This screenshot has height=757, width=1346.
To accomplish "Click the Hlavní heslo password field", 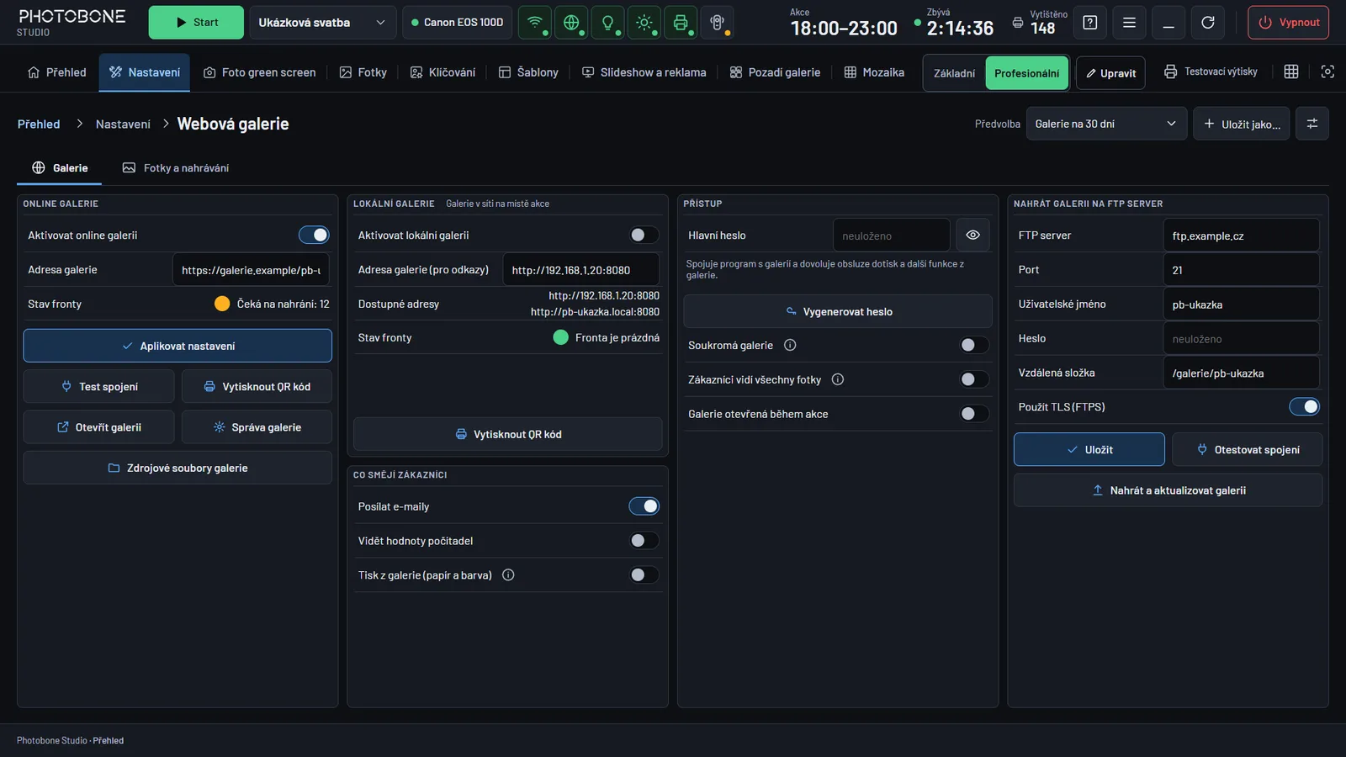I will [892, 236].
